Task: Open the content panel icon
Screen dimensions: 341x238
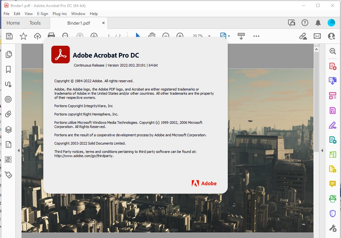Action: coord(8,145)
